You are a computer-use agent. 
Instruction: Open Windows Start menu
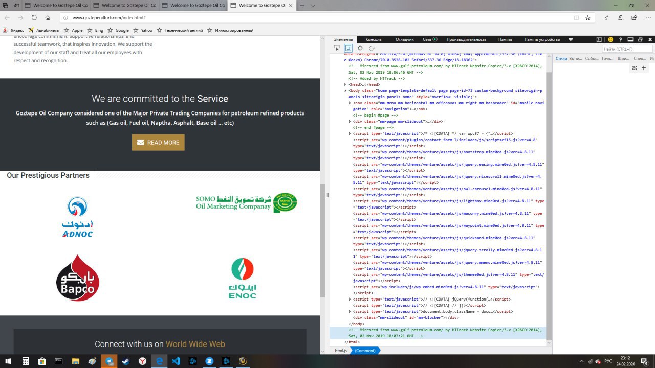click(7, 361)
